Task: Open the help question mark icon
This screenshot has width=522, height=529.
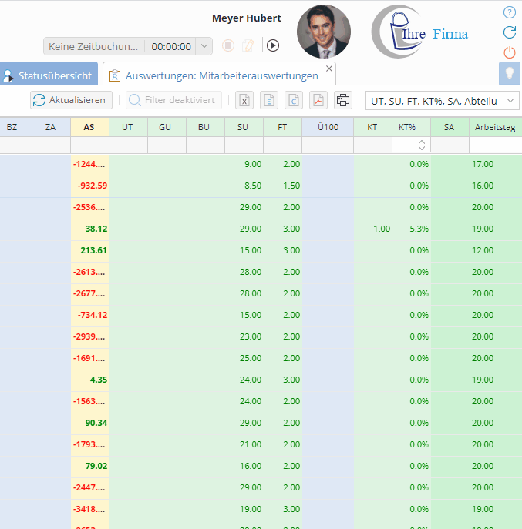Action: [509, 12]
